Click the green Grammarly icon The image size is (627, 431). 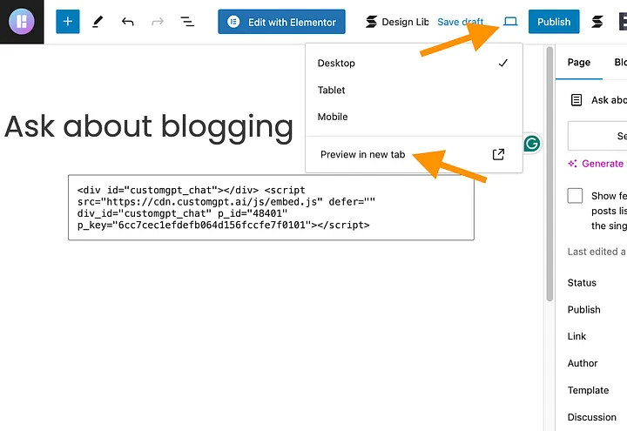(x=531, y=144)
